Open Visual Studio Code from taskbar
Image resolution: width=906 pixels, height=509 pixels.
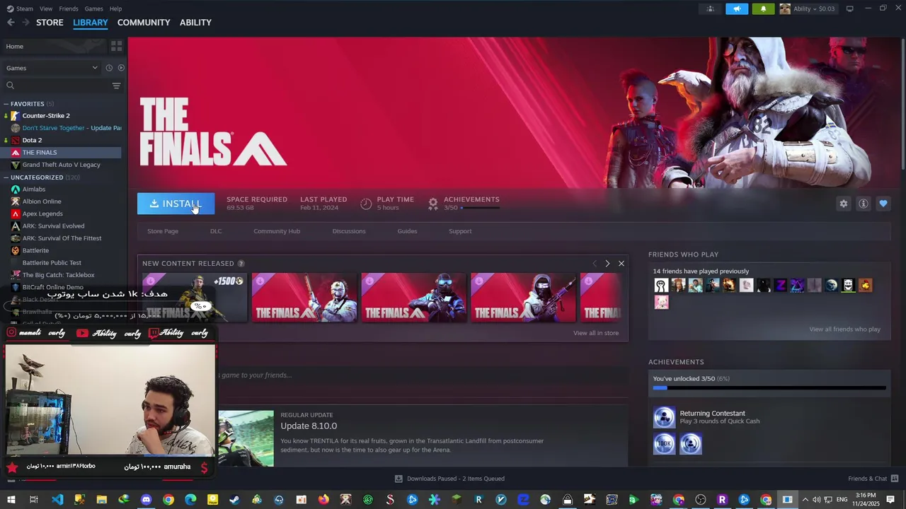[x=57, y=500]
